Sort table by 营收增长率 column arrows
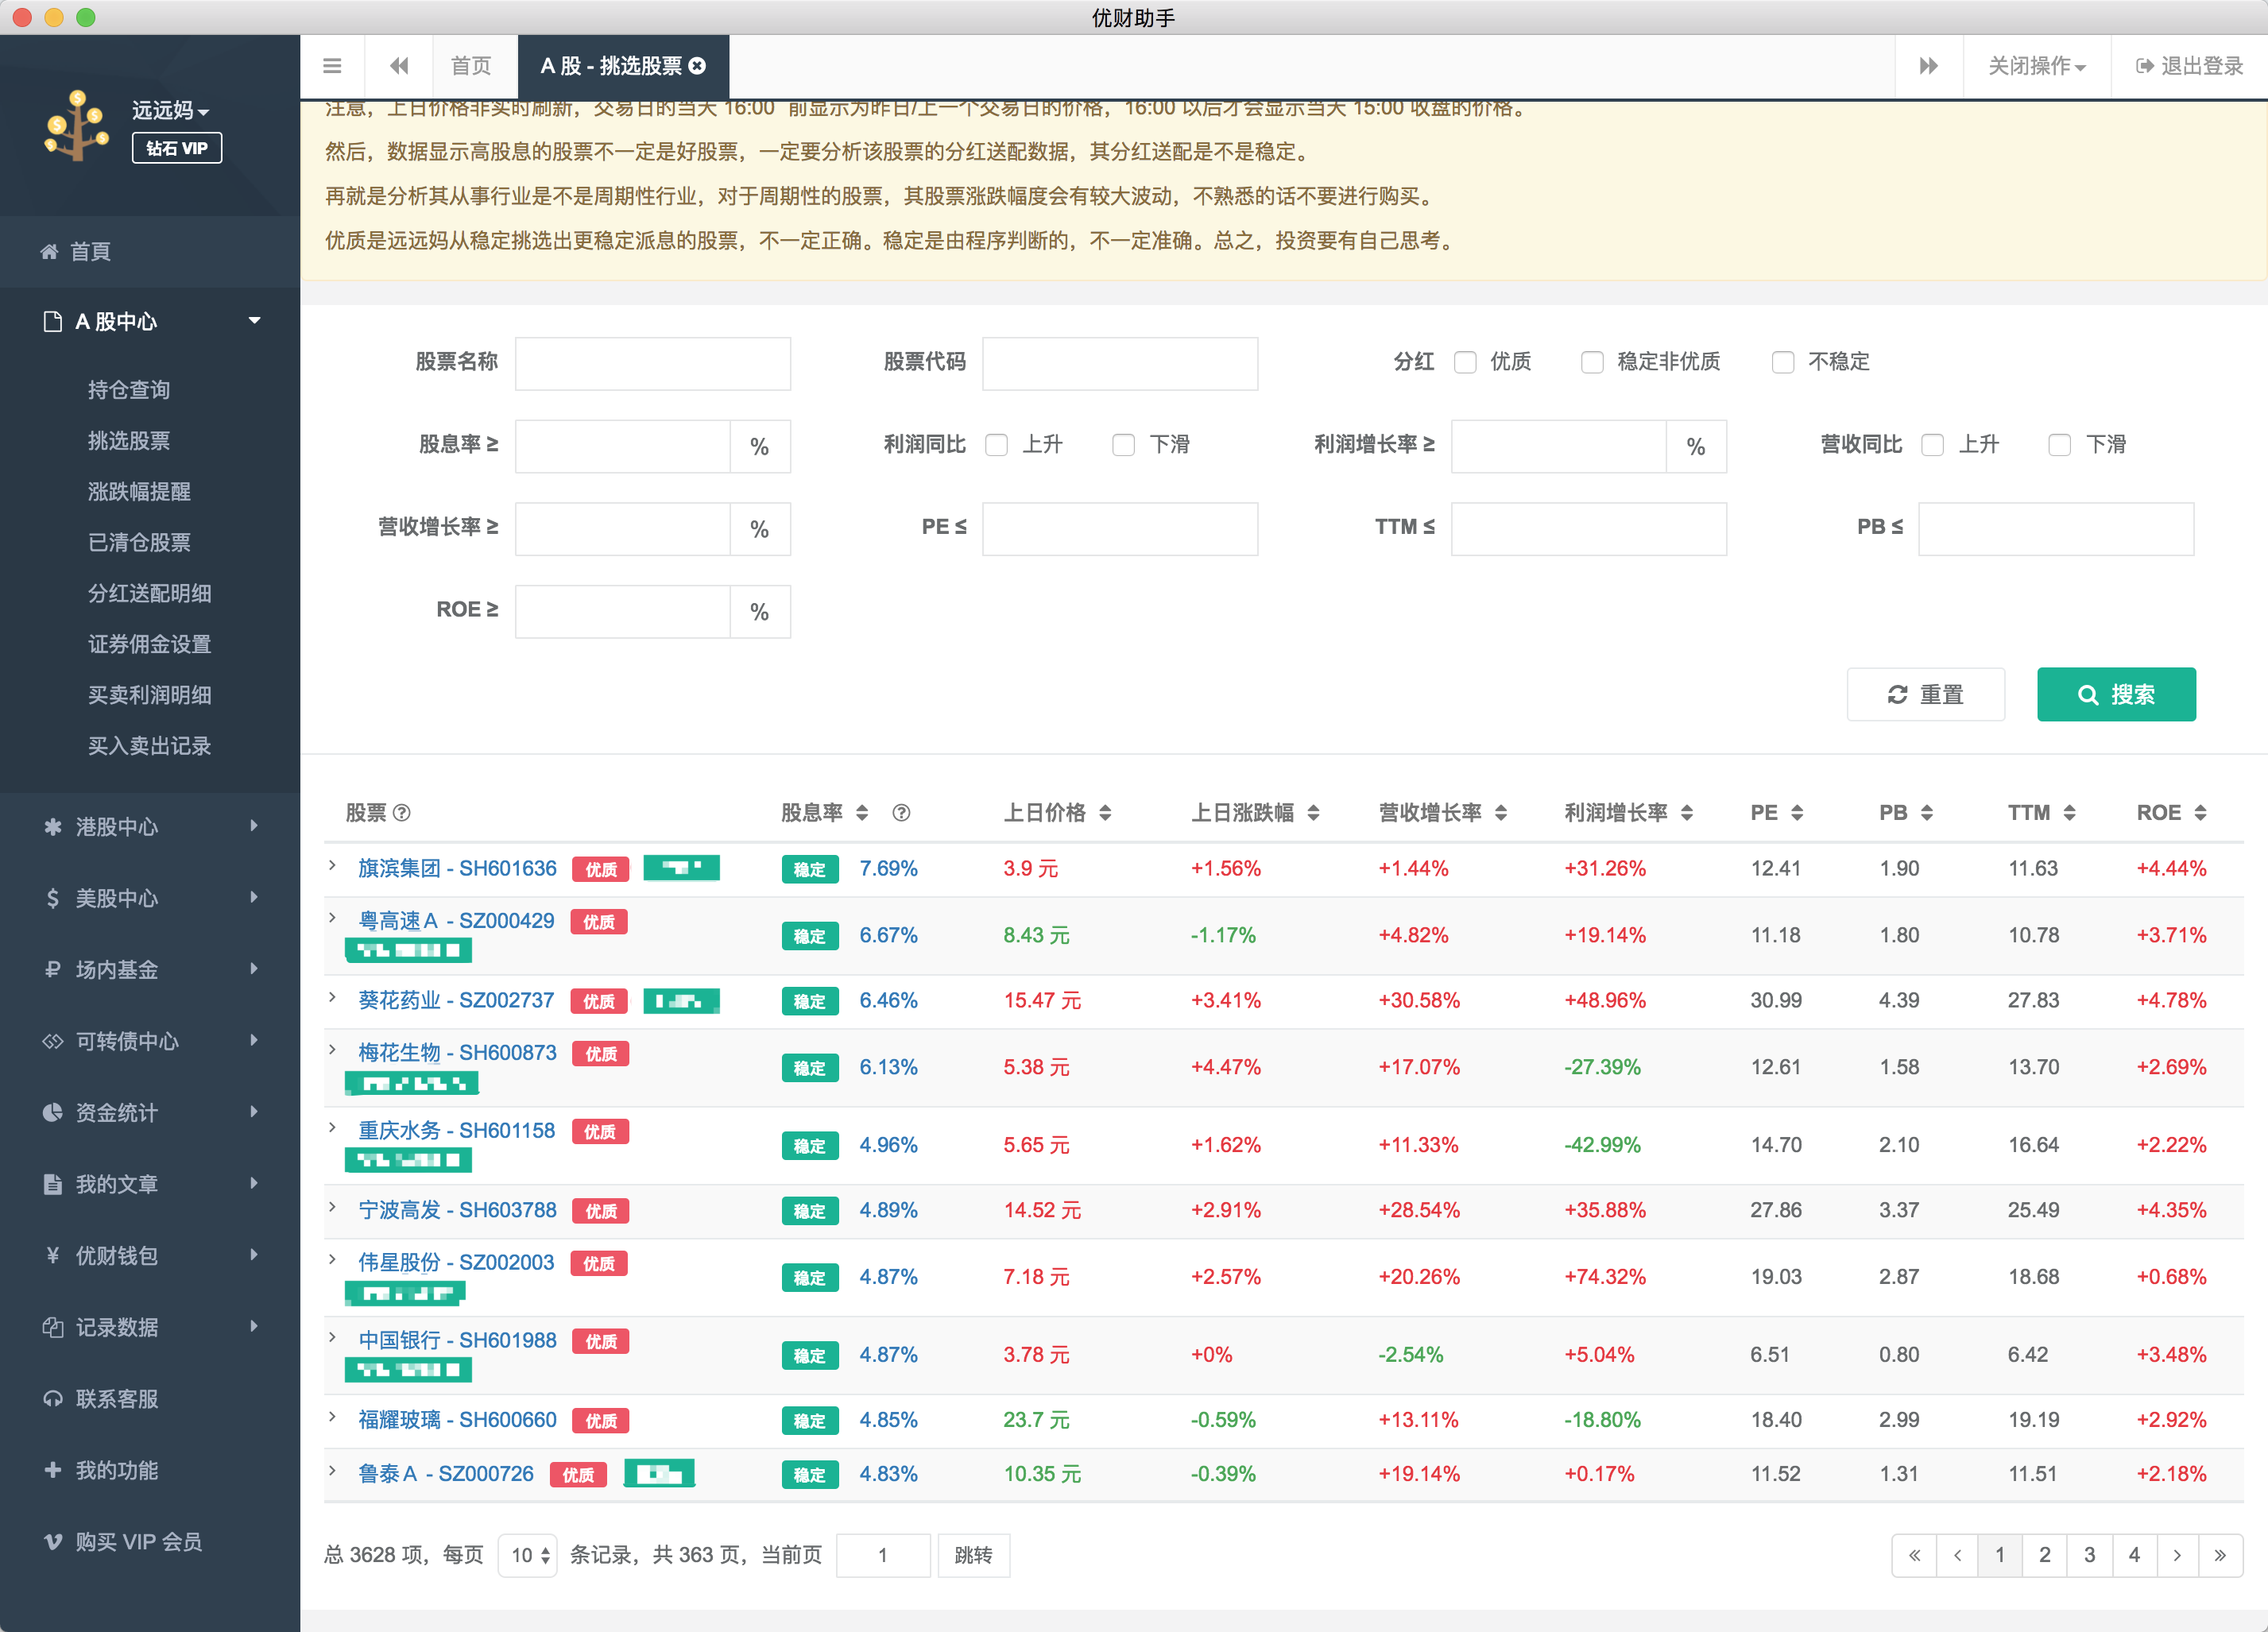The image size is (2268, 1632). click(1501, 813)
